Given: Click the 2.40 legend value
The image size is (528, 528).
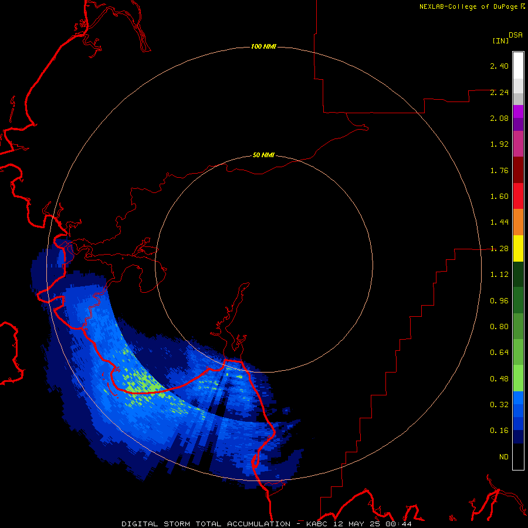Looking at the screenshot, I should coord(499,66).
